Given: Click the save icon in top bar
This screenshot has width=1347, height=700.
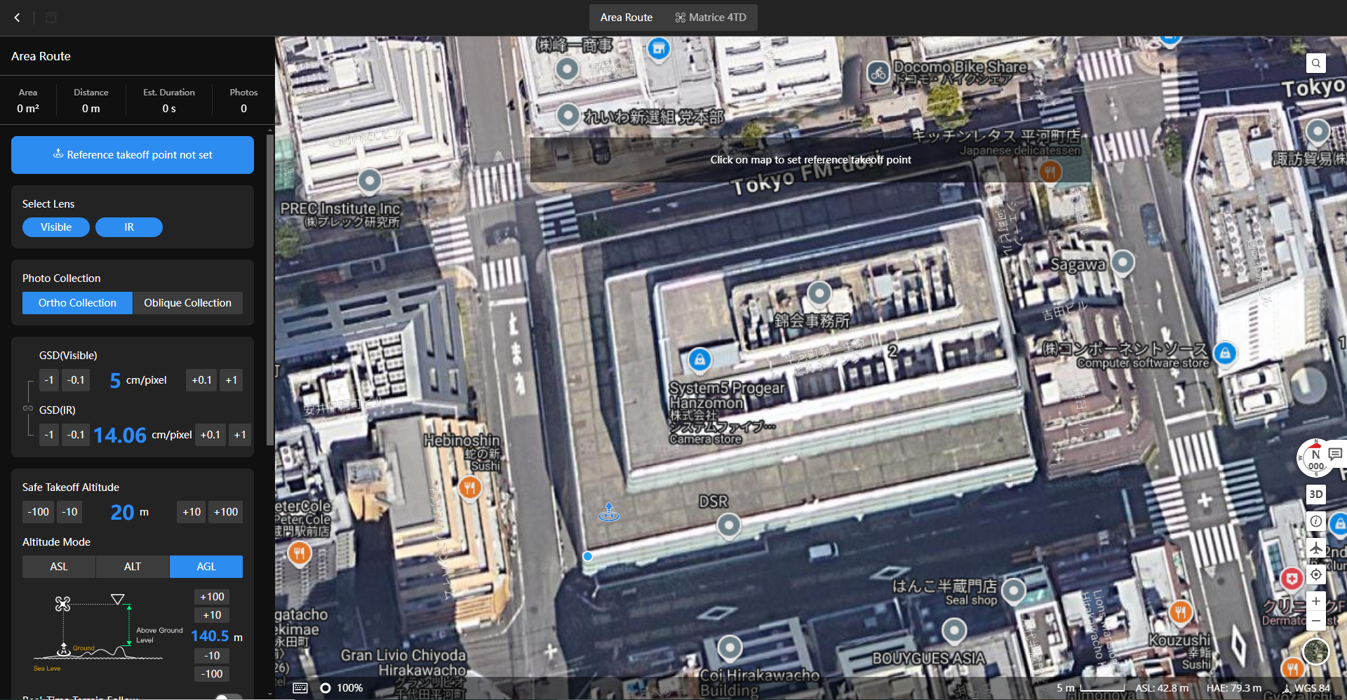Looking at the screenshot, I should (51, 18).
